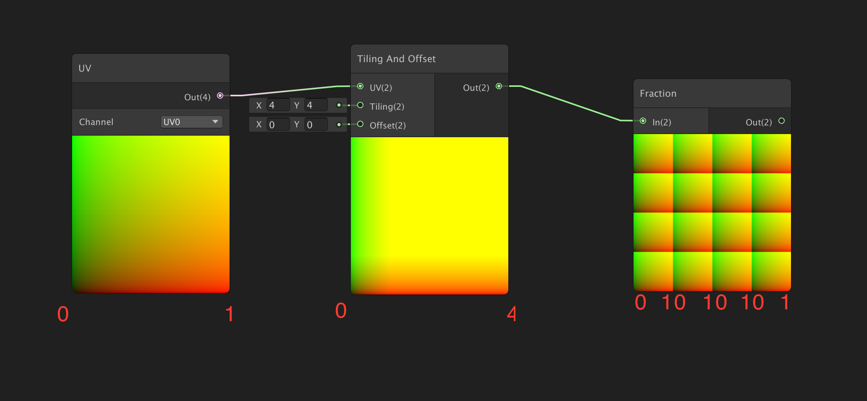Click the Tiling And Offset preview image
This screenshot has height=401, width=867.
(429, 215)
